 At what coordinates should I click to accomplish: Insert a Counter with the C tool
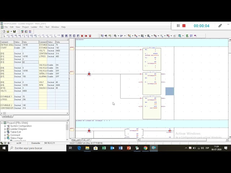click(x=74, y=36)
